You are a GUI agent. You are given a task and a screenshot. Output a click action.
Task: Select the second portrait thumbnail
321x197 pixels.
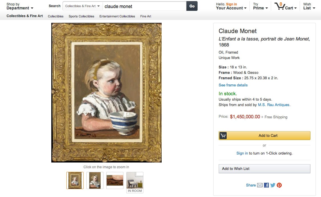(95, 180)
